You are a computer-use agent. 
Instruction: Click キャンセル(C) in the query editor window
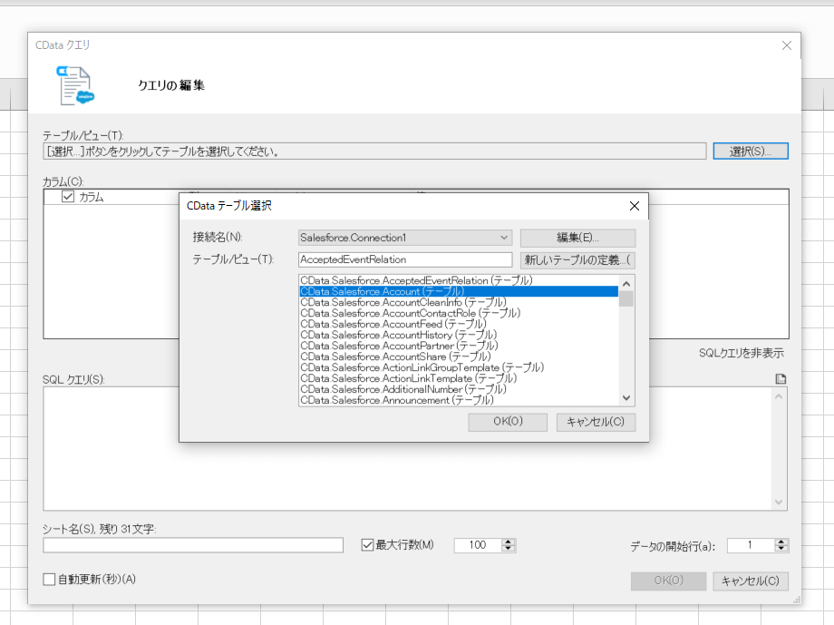751,581
